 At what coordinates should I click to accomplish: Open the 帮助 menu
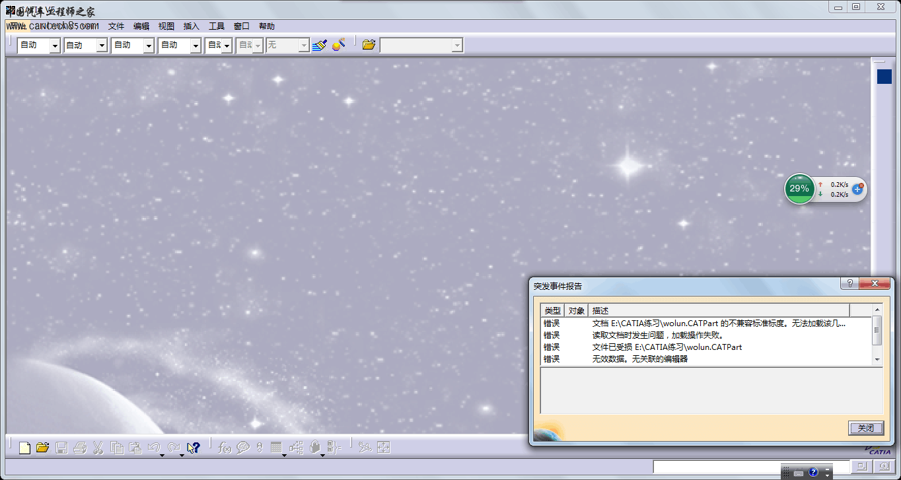point(267,26)
